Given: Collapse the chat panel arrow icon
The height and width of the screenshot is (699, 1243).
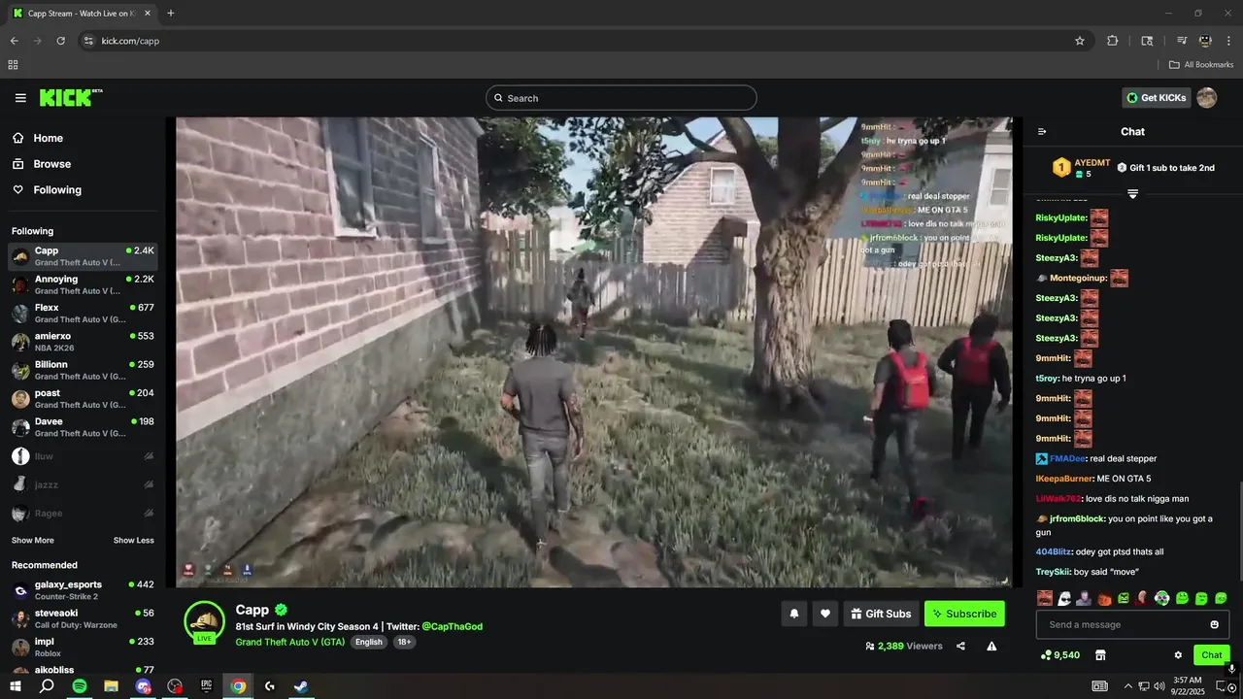Looking at the screenshot, I should pyautogui.click(x=1042, y=132).
